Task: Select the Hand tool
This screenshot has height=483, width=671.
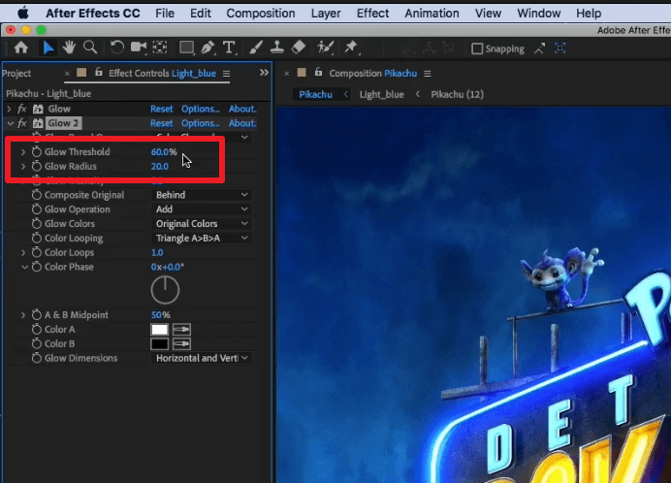Action: [x=69, y=48]
